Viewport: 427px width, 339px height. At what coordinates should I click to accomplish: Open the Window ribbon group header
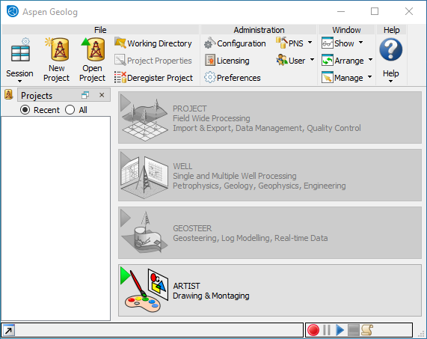point(346,30)
